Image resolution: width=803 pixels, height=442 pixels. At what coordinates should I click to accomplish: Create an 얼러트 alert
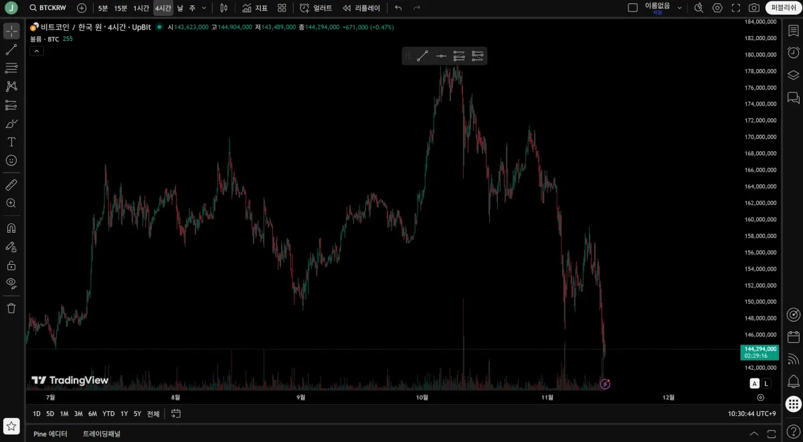pyautogui.click(x=316, y=8)
